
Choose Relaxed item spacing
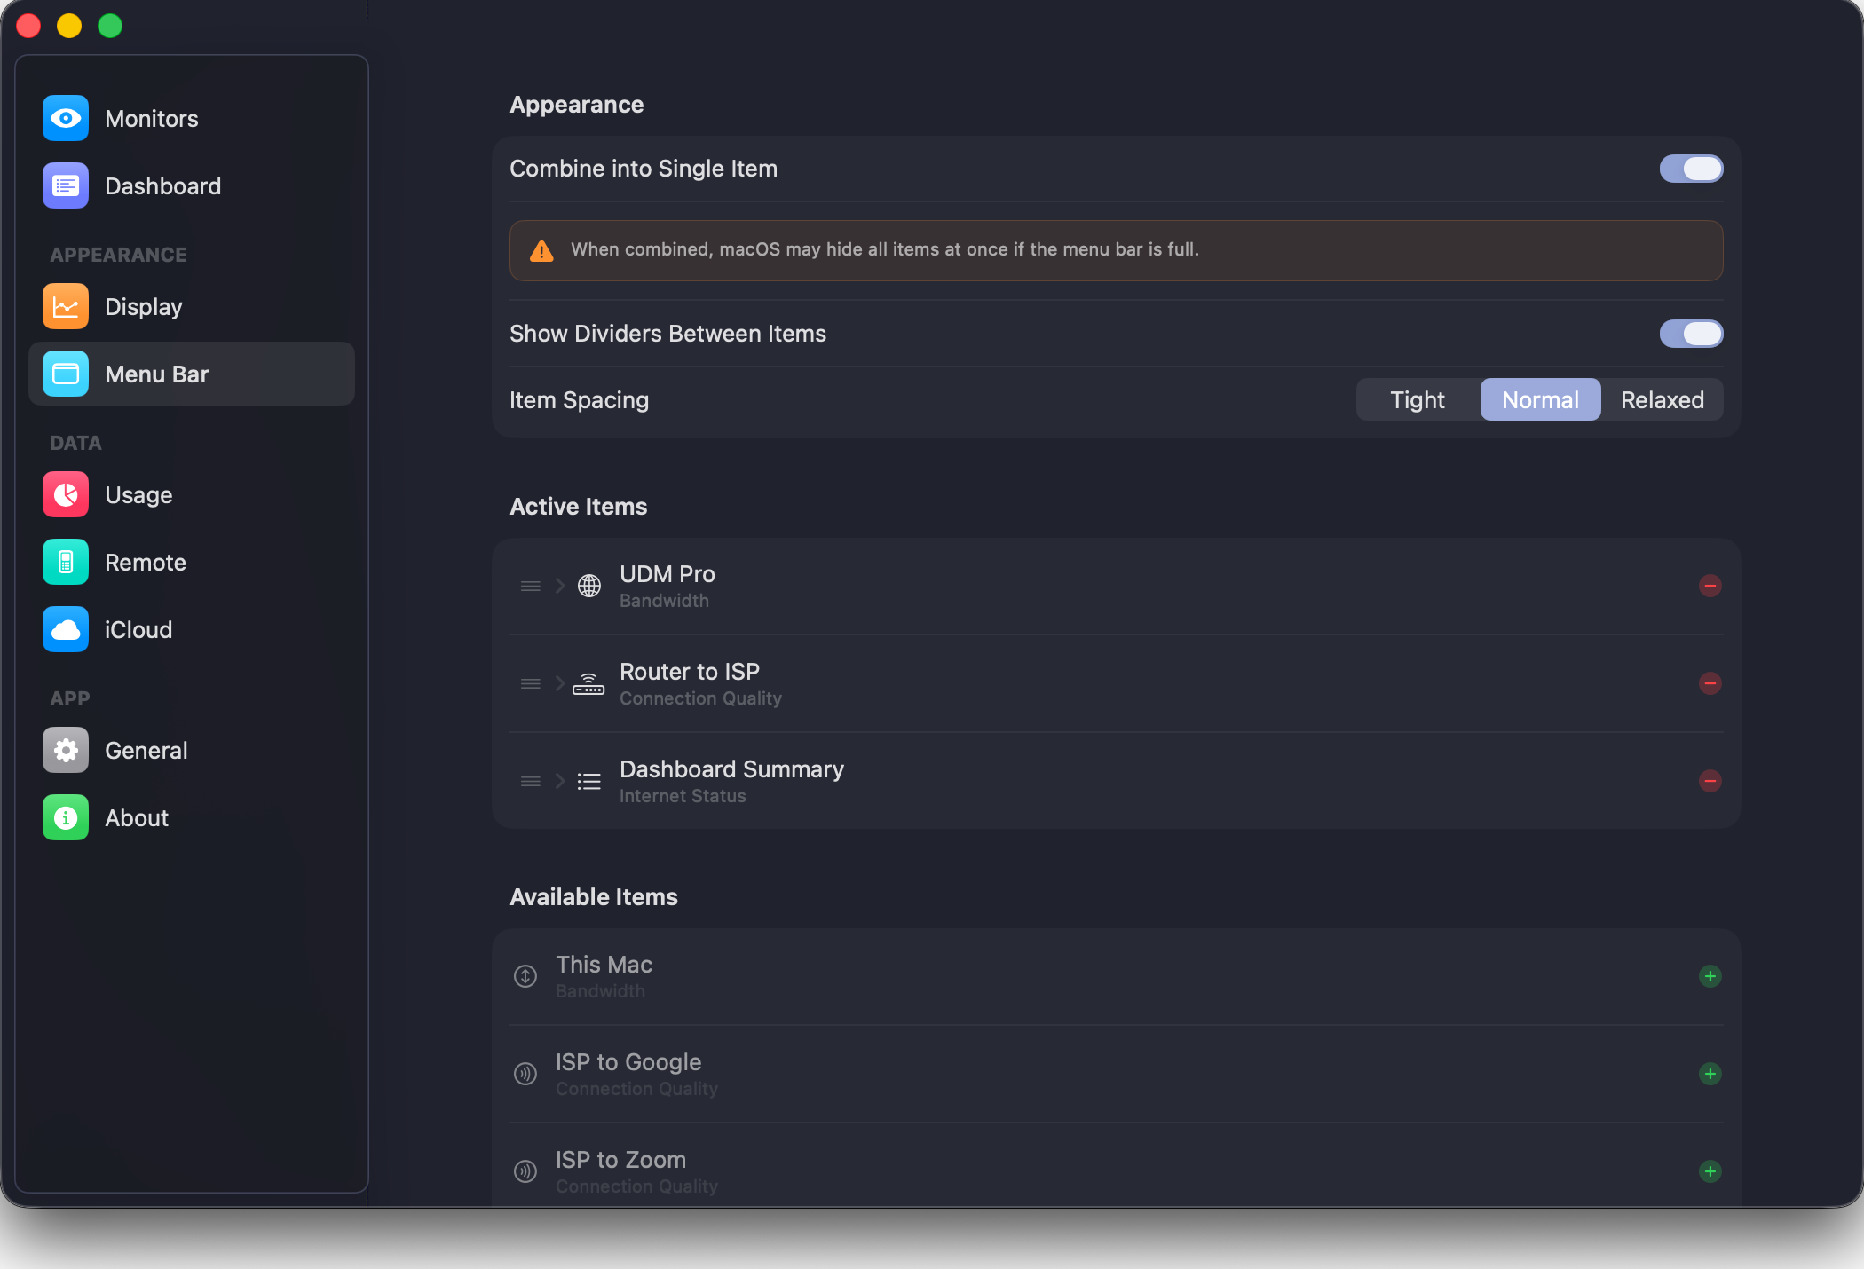click(x=1662, y=399)
